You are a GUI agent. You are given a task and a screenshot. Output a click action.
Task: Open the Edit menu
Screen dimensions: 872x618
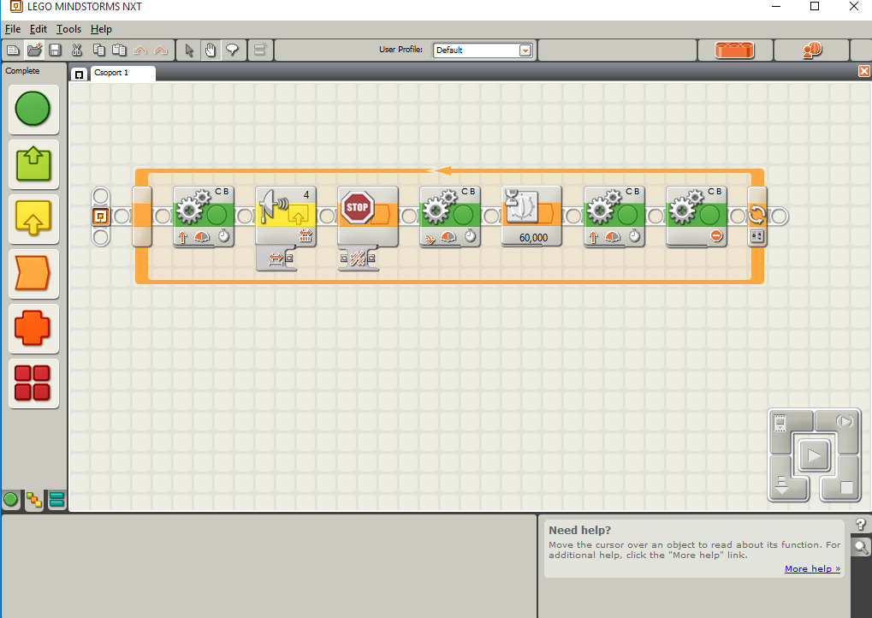pyautogui.click(x=39, y=29)
